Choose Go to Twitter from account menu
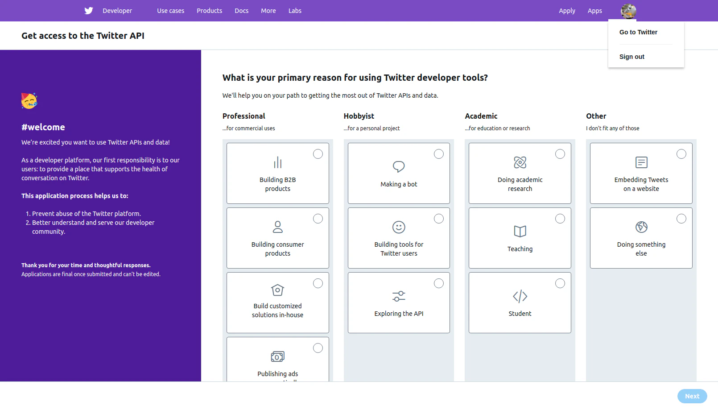Viewport: 718px width, 410px height. pos(638,32)
